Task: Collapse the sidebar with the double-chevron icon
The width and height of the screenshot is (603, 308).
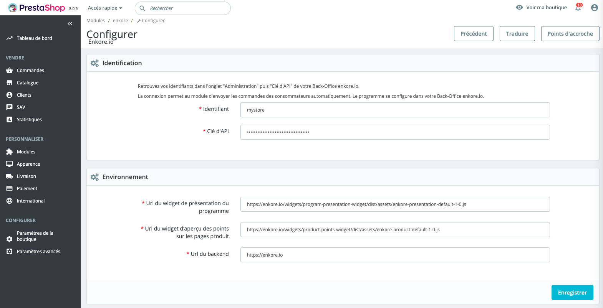Action: coord(70,24)
